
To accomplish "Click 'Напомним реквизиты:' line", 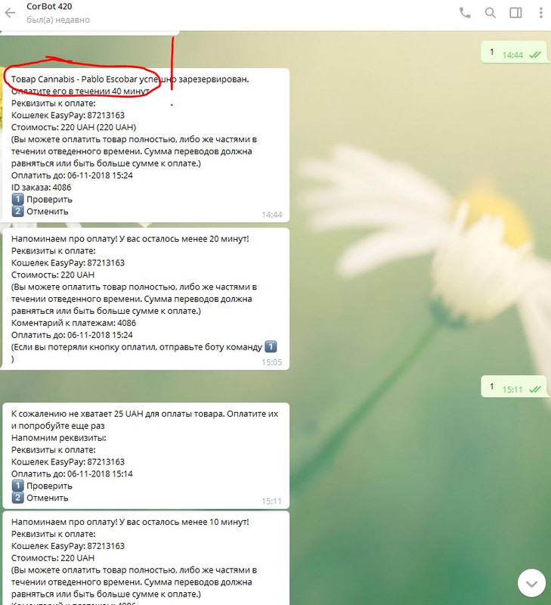I will (59, 438).
